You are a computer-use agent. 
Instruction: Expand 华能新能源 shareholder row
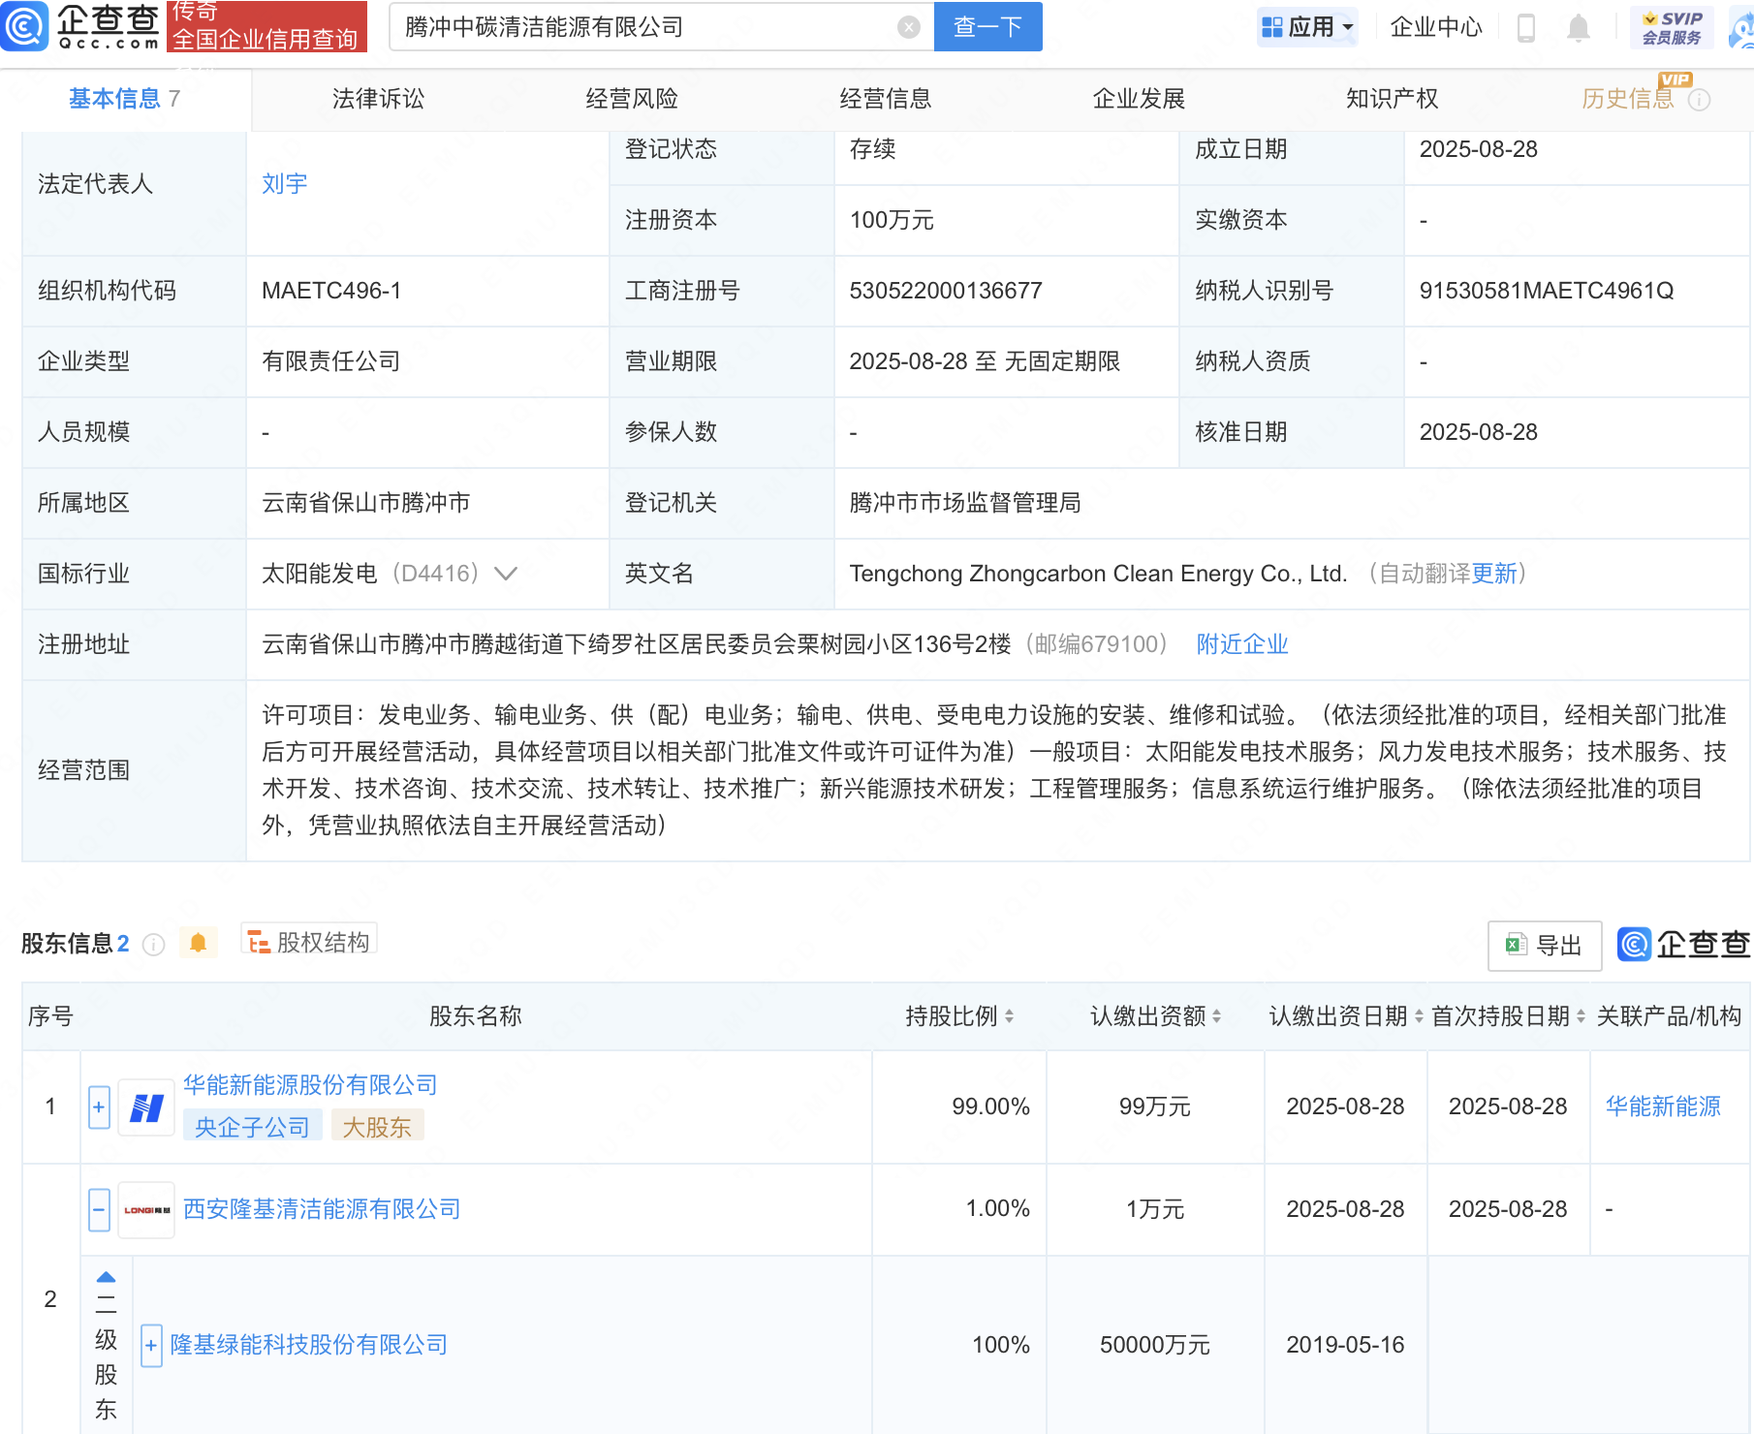(x=99, y=1107)
